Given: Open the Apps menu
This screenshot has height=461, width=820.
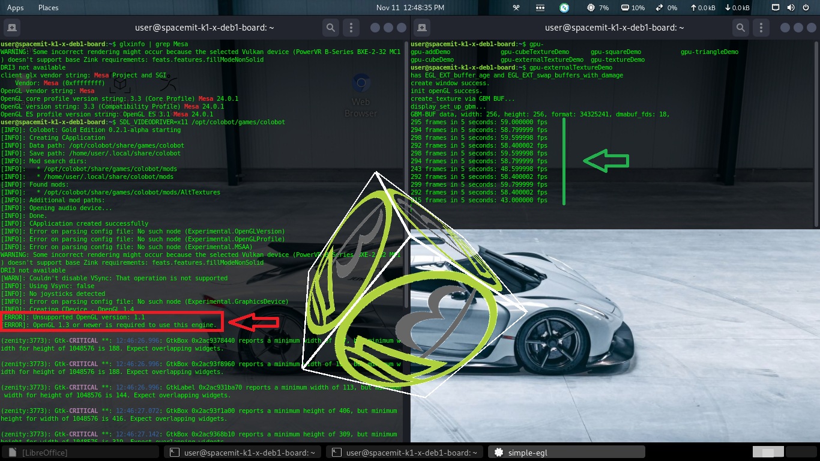Looking at the screenshot, I should click(x=15, y=8).
